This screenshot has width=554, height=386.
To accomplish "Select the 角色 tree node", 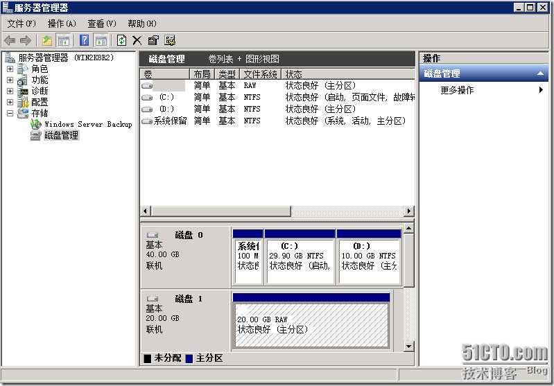I will [40, 69].
